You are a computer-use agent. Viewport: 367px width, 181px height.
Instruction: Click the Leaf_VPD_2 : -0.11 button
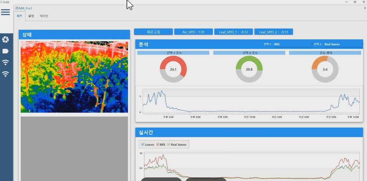point(273,32)
